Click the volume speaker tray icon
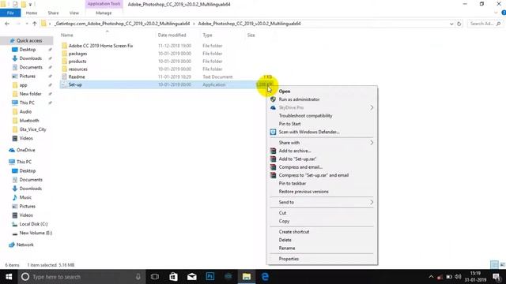Image resolution: width=506 pixels, height=284 pixels. 458,277
